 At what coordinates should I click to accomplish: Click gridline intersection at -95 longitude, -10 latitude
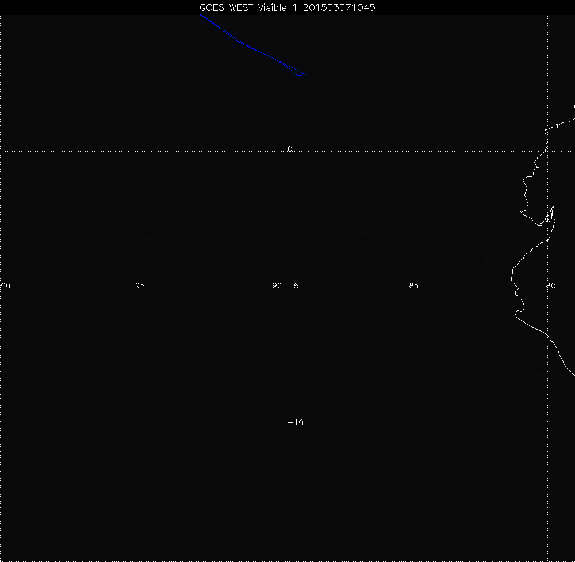tap(137, 425)
